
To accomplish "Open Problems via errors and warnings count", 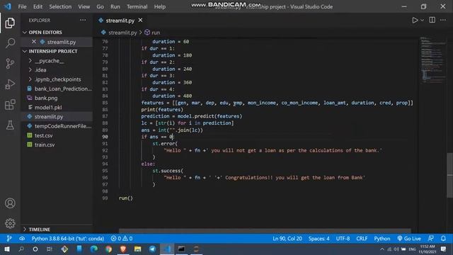I will coord(122,239).
